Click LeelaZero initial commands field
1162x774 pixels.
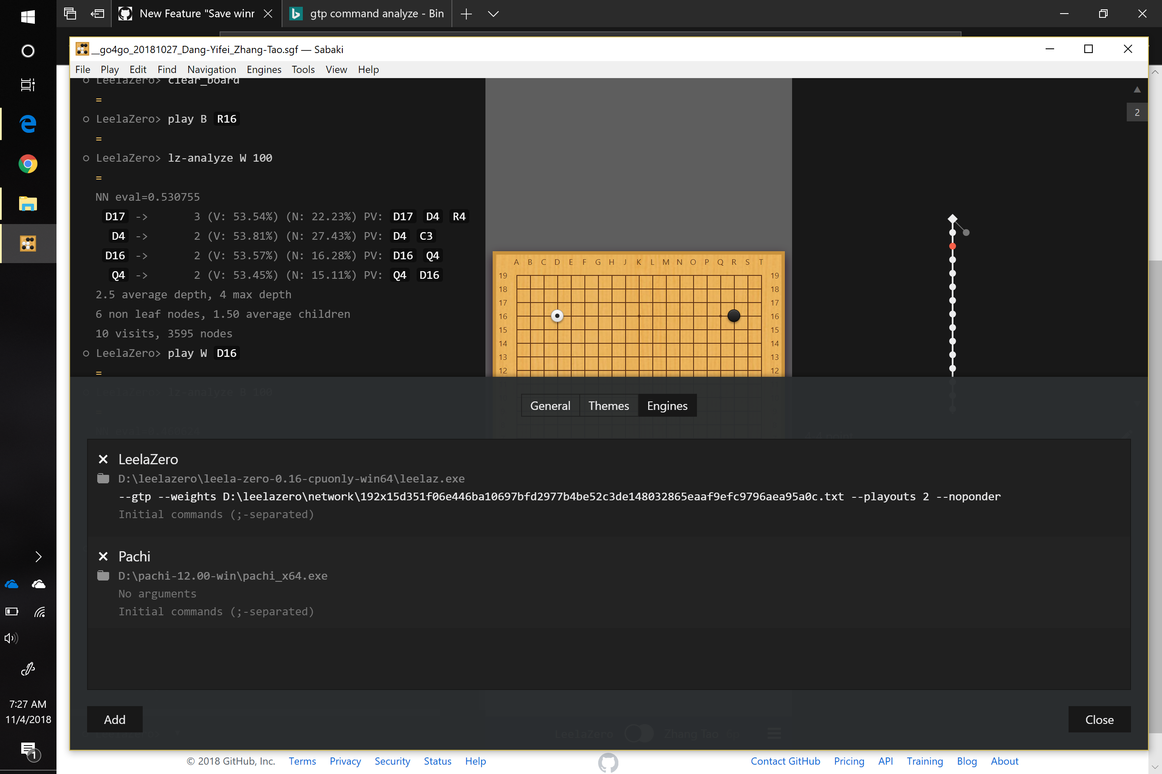[620, 514]
